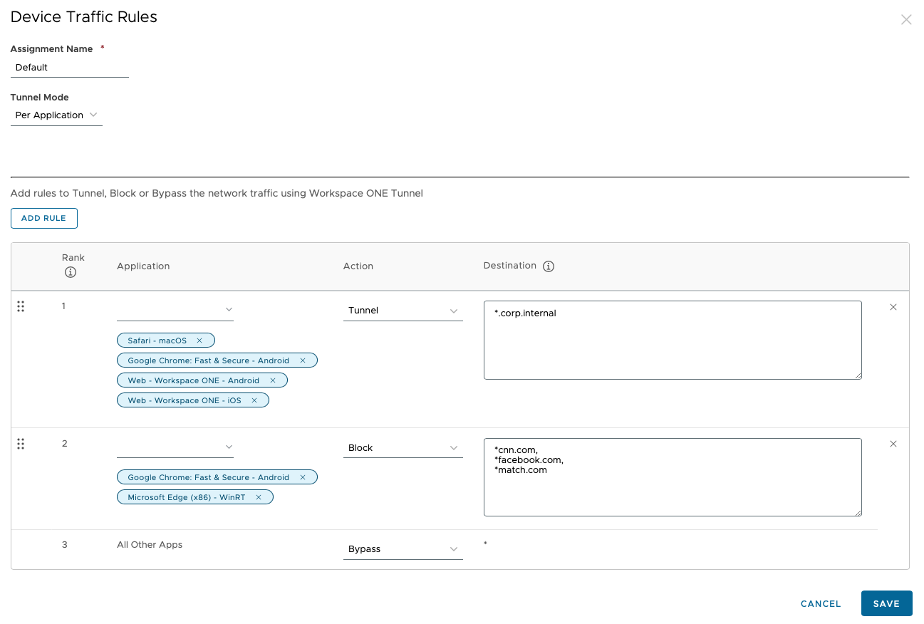
Task: Cancel the device traffic rules changes
Action: (821, 603)
